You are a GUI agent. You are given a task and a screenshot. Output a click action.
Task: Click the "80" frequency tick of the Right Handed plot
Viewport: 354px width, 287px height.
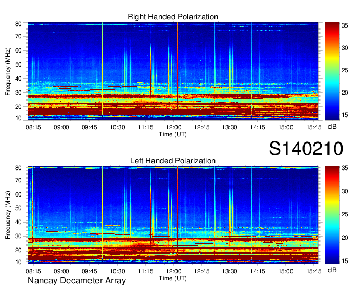[18, 24]
